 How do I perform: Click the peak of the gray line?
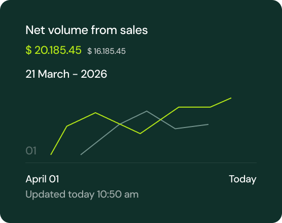pos(147,111)
